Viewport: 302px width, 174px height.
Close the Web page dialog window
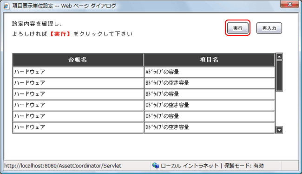tap(289, 4)
